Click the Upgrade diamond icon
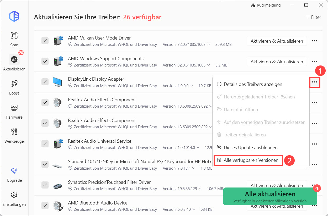 [x=14, y=171]
